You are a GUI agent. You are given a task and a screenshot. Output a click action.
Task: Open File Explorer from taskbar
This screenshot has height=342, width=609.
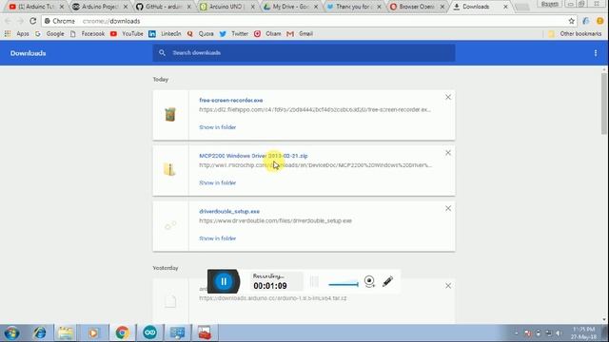[66, 333]
